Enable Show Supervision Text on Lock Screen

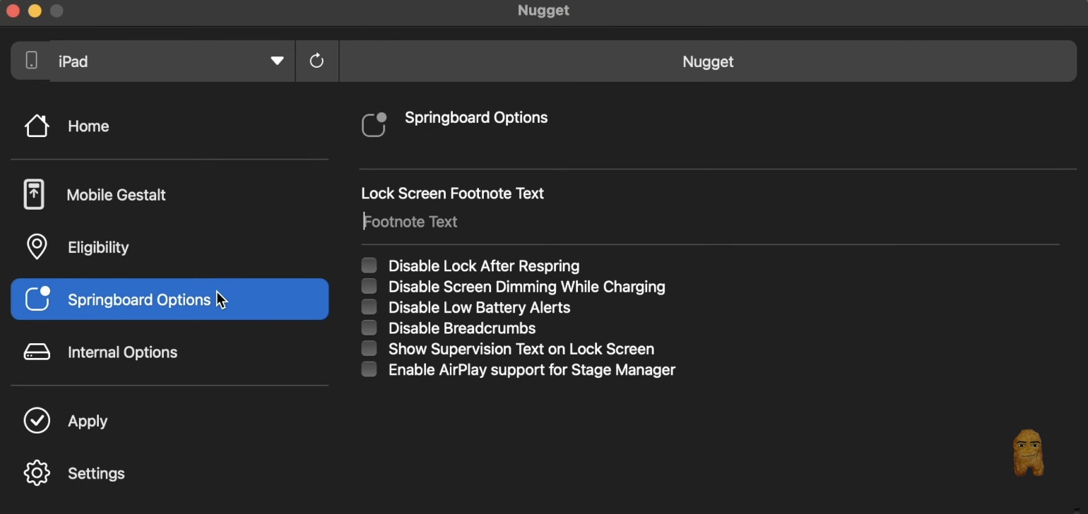369,348
